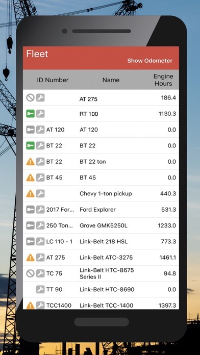Image resolution: width=200 pixels, height=355 pixels.
Task: Select Link-Belt HTC-8690 name
Action: (x=107, y=289)
